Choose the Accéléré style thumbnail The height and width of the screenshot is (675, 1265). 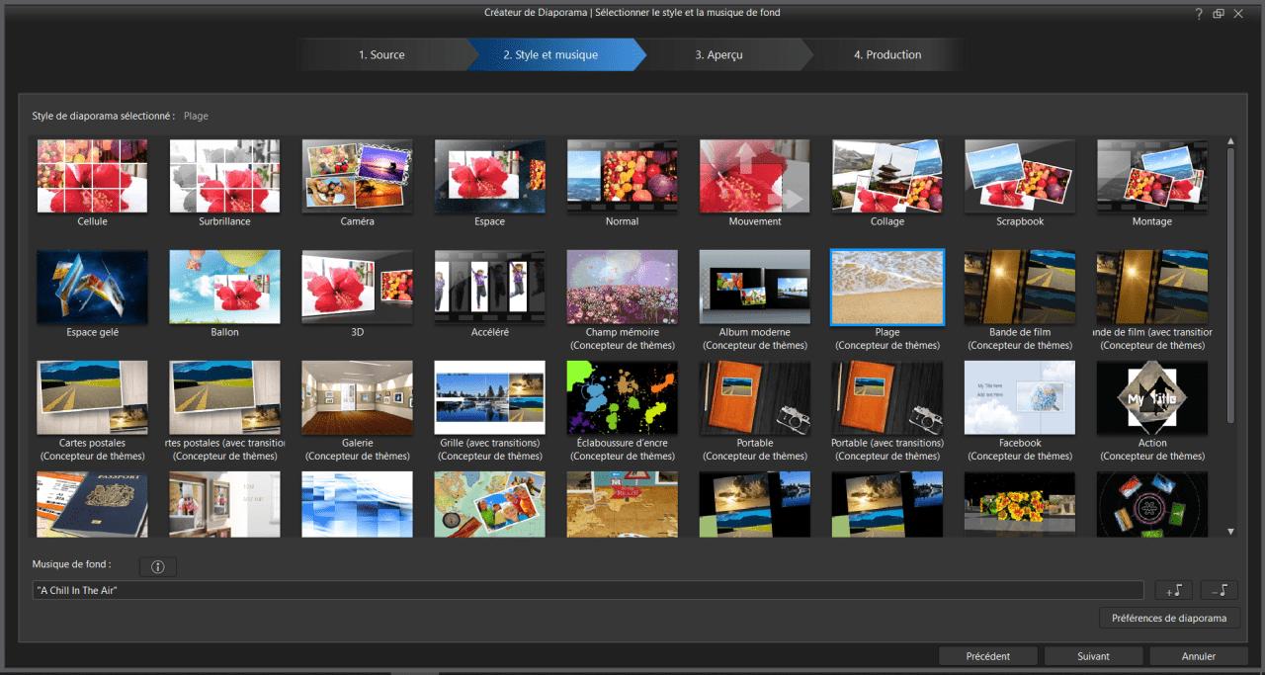[489, 287]
